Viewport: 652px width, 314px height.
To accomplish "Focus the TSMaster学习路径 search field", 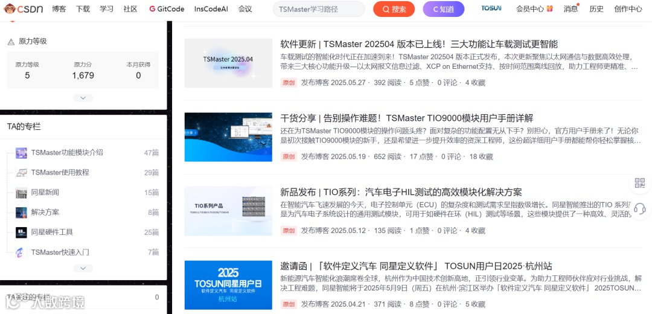I will point(319,9).
